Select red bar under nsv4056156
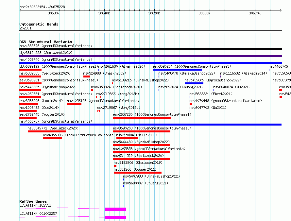 click(x=74, y=104)
